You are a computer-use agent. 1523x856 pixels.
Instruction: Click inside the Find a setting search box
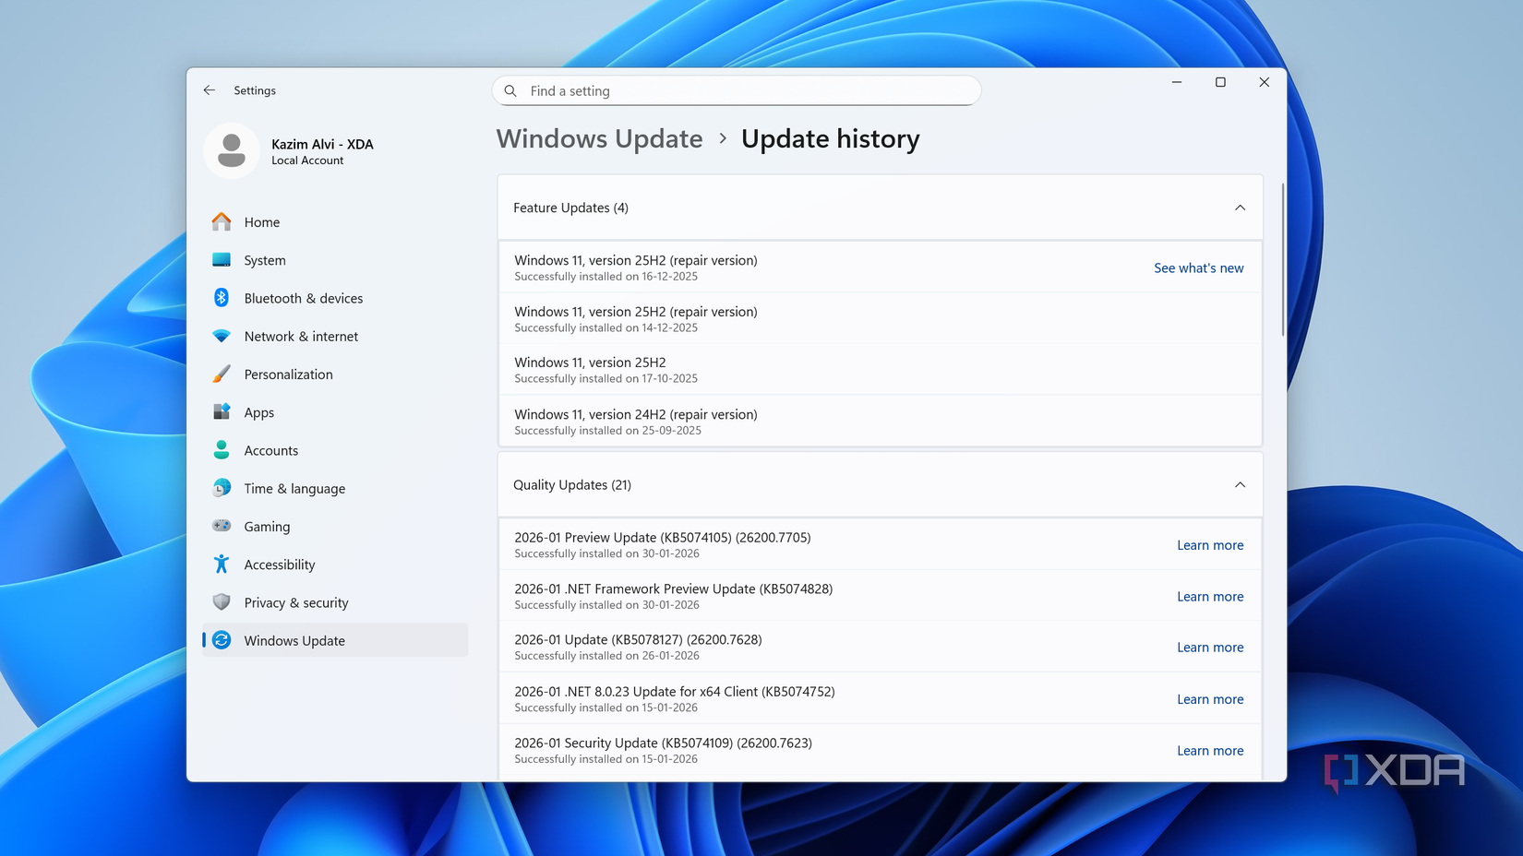pyautogui.click(x=736, y=90)
